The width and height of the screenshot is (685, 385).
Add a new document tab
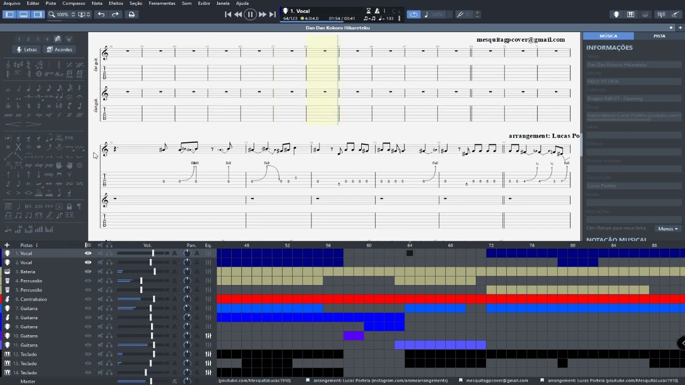(x=680, y=27)
